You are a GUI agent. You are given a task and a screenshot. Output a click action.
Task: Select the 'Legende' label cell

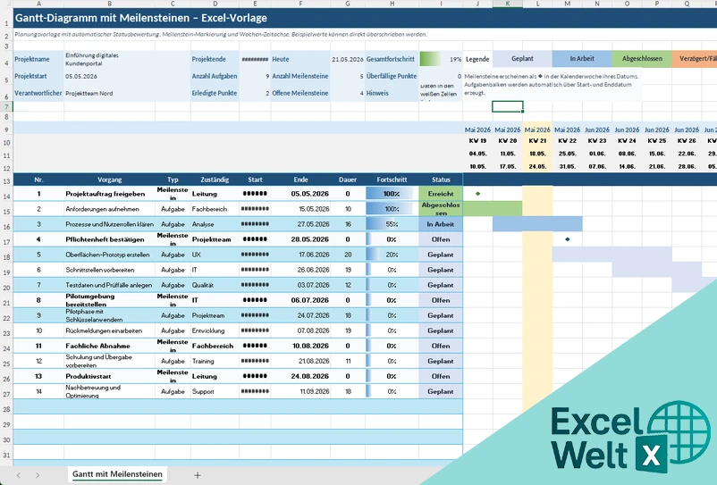pos(477,59)
